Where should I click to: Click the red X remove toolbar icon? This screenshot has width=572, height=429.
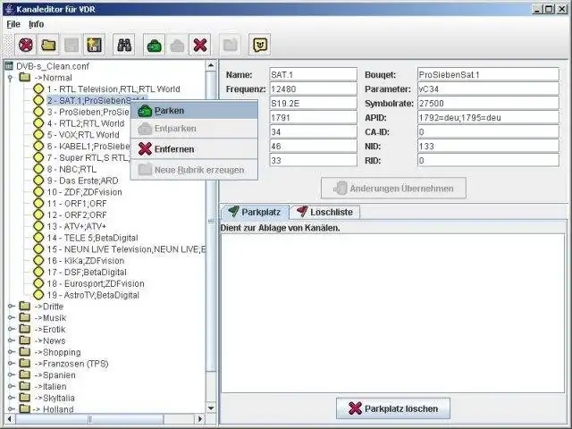tap(200, 45)
